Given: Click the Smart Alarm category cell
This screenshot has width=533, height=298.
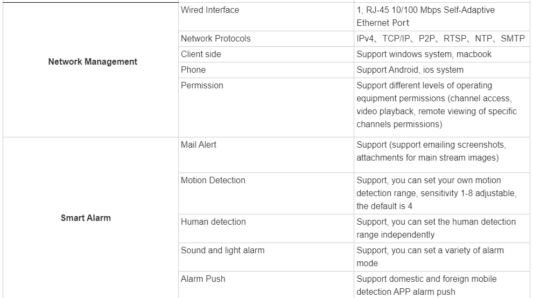Looking at the screenshot, I should 86,218.
